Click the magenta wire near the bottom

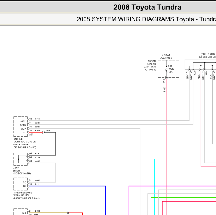(172, 186)
